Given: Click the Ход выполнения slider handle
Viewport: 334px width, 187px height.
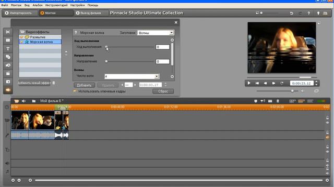Looking at the screenshot, I should pos(106,47).
